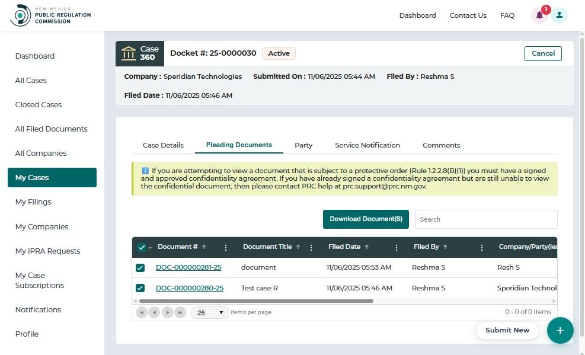Open the user profile avatar icon

tap(559, 15)
